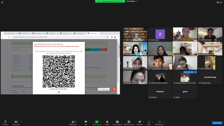The width and height of the screenshot is (224, 126).
Task: Expand the chat options arrow
Action: click(90, 122)
